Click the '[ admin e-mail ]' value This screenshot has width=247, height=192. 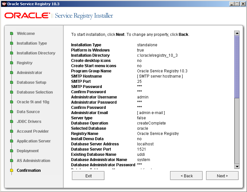point(151,113)
